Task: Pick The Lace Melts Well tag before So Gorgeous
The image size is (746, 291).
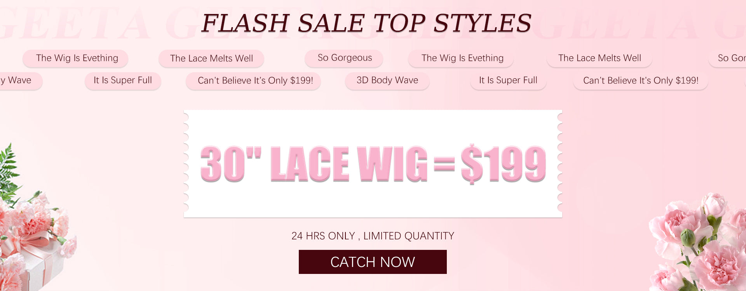Action: click(x=211, y=58)
